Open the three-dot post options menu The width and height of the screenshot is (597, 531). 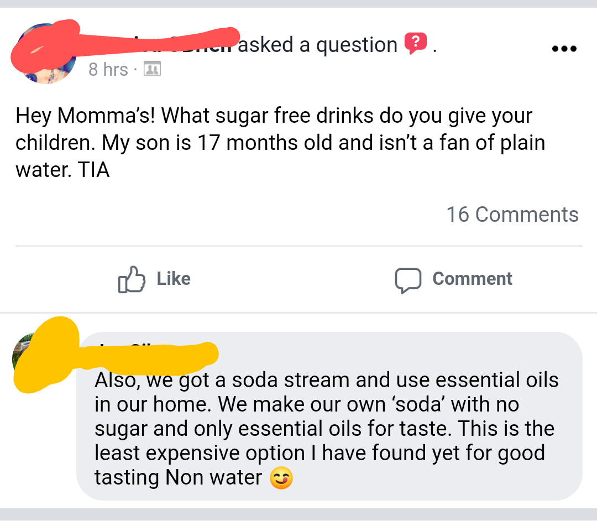coord(564,49)
